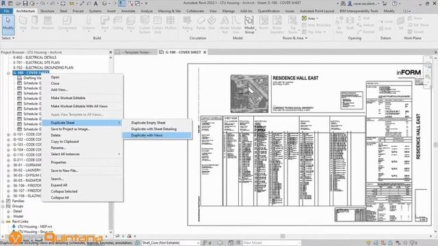Toggle Select Pinned Elements in status bar
This screenshot has height=246, width=438.
click(383, 243)
